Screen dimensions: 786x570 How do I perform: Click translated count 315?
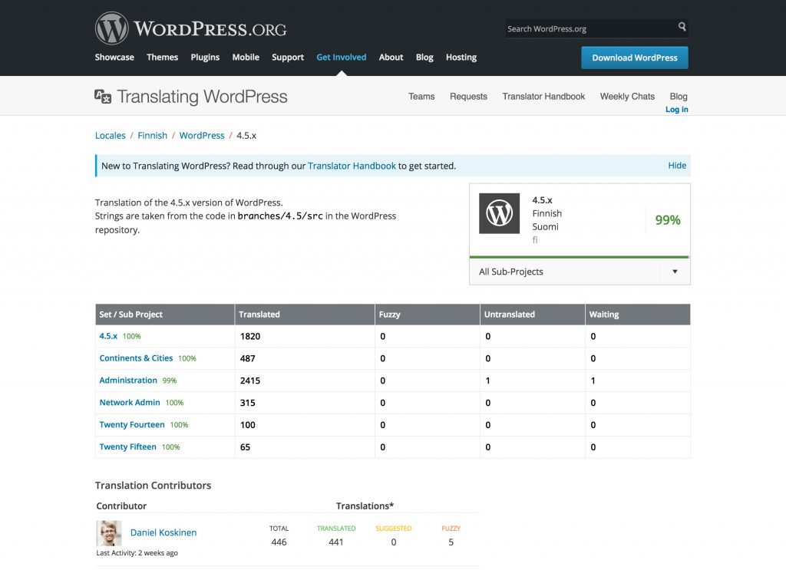[248, 402]
